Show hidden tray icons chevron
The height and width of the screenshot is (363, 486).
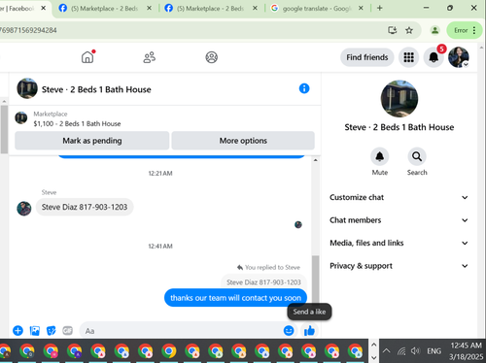[x=386, y=351]
